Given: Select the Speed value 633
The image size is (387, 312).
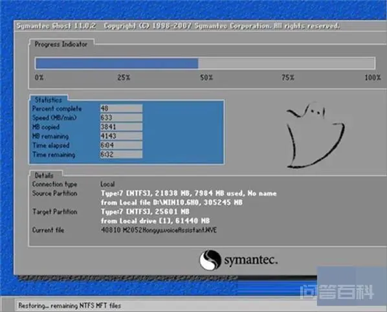Looking at the screenshot, I should (x=121, y=118).
